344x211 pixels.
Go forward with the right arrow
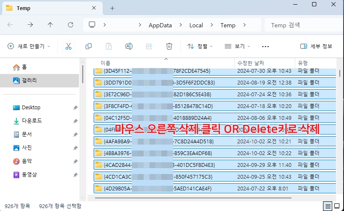pos(30,25)
